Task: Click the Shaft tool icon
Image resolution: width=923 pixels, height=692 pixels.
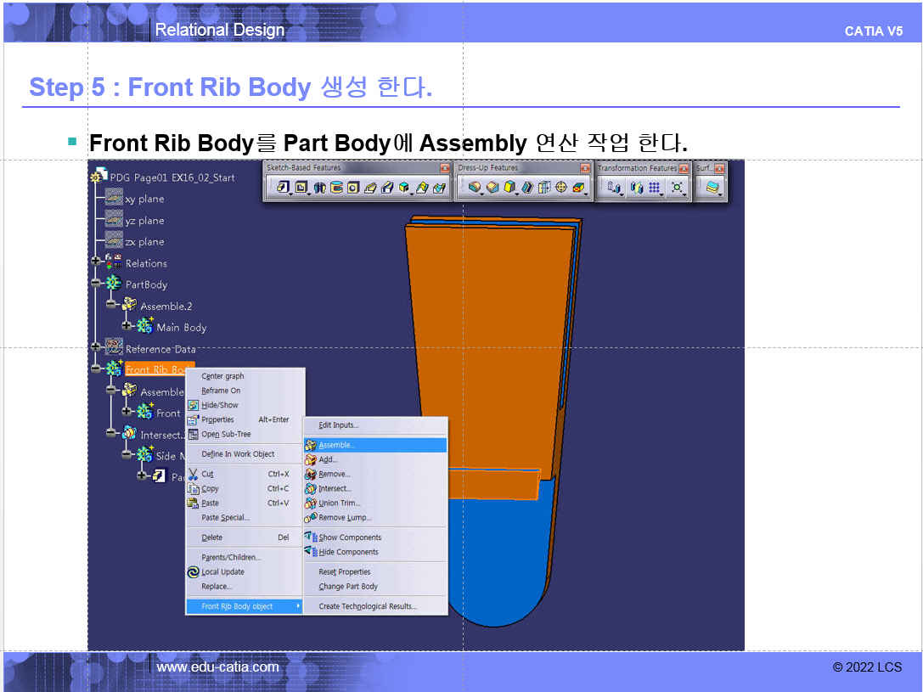Action: 319,188
